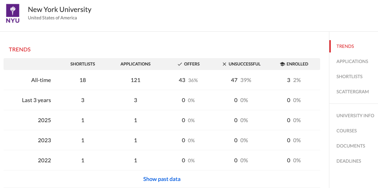Select the All-time row label
This screenshot has width=378, height=188.
[41, 80]
